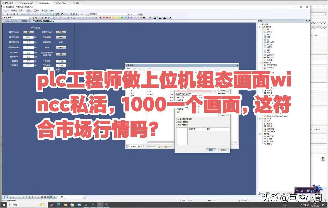The height and width of the screenshot is (208, 328).
Task: Click the 频率反馈值 0.0 field
Action: coord(28,37)
